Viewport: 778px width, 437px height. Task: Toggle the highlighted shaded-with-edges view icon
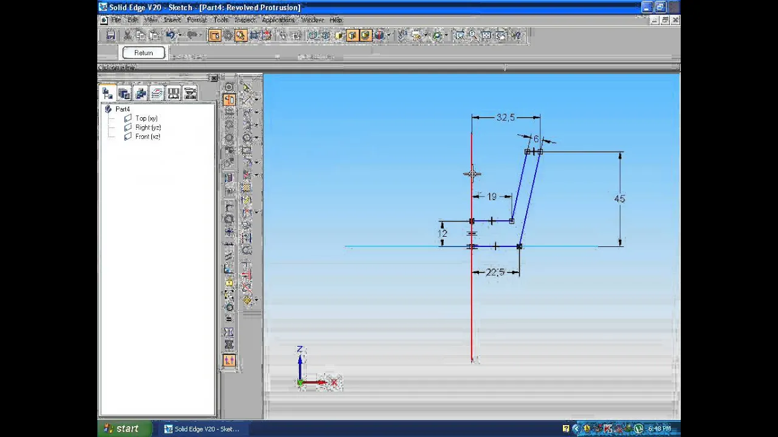[351, 36]
